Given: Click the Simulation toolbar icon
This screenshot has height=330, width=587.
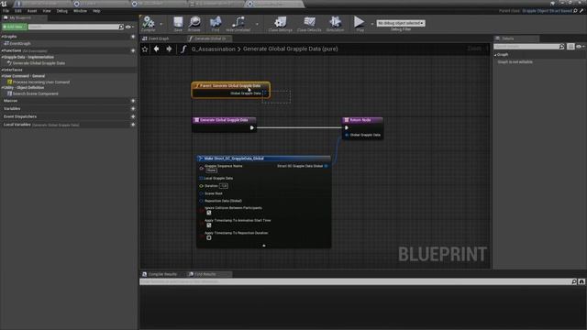Looking at the screenshot, I should [x=335, y=22].
